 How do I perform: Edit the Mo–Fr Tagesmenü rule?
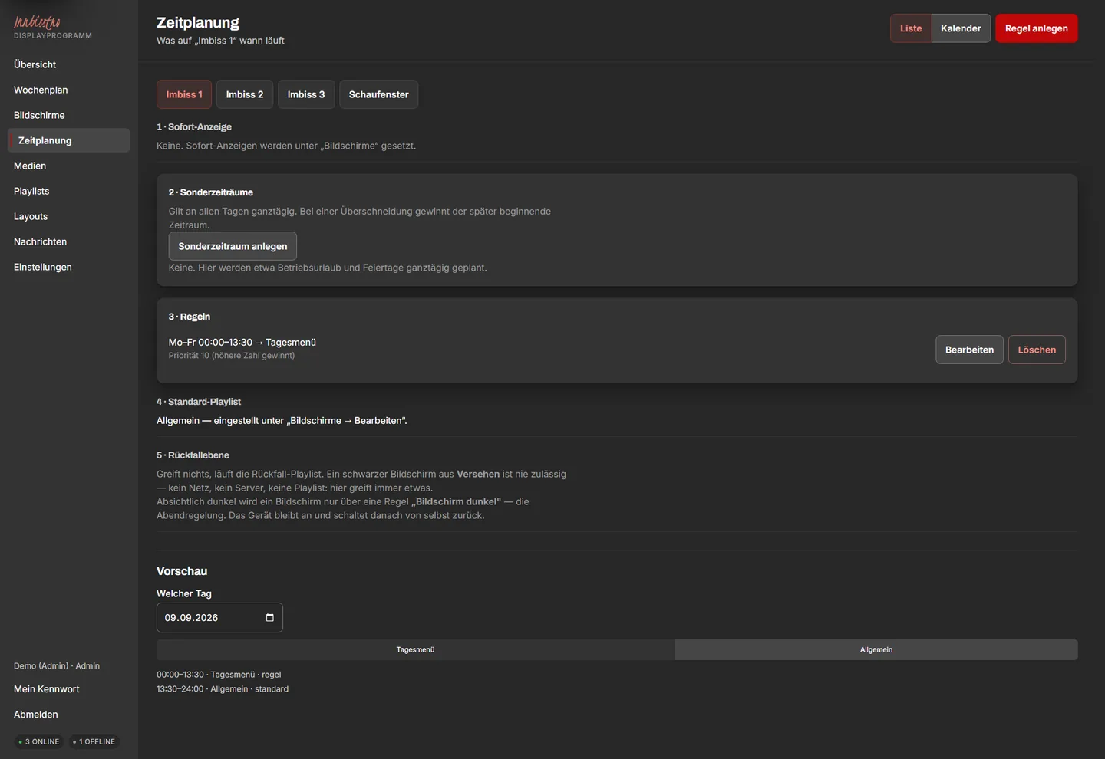click(x=969, y=350)
